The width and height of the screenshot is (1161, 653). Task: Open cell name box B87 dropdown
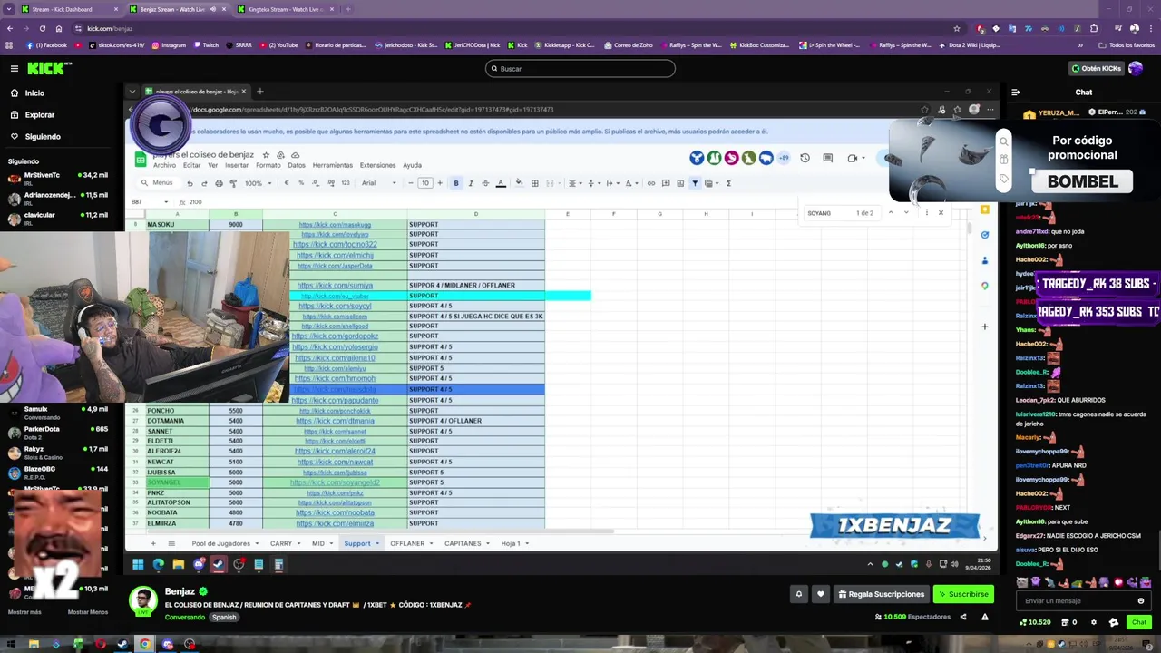coord(168,202)
